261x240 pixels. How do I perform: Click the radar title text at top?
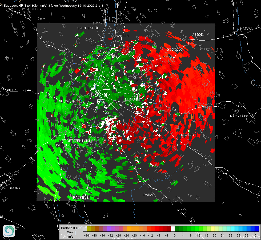click(x=54, y=6)
